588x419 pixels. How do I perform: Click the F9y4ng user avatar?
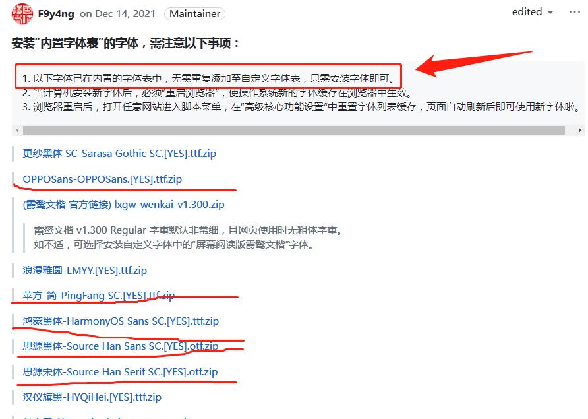[x=22, y=13]
